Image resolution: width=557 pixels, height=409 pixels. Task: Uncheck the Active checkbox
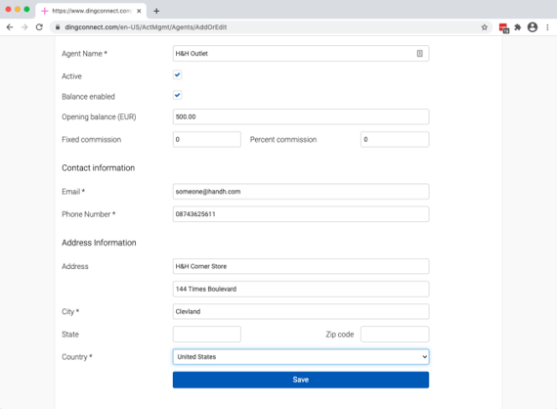tap(177, 75)
